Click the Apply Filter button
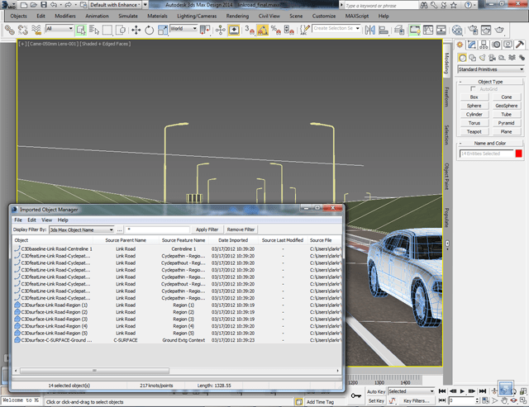 (x=207, y=230)
